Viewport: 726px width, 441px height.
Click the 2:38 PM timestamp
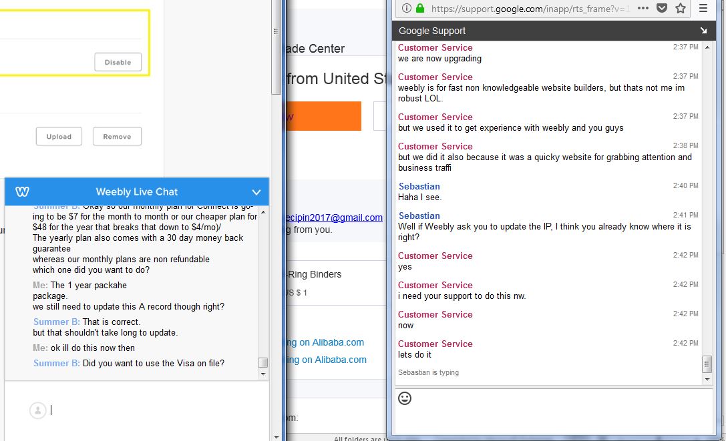tap(686, 145)
